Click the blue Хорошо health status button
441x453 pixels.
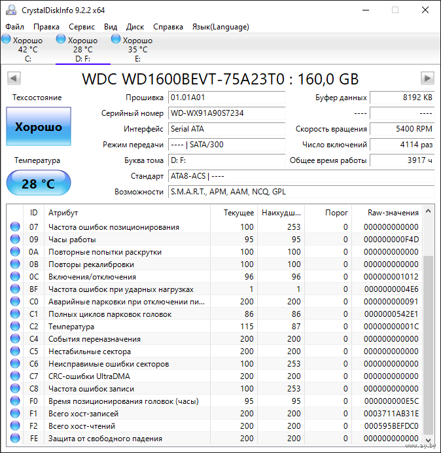pyautogui.click(x=39, y=126)
